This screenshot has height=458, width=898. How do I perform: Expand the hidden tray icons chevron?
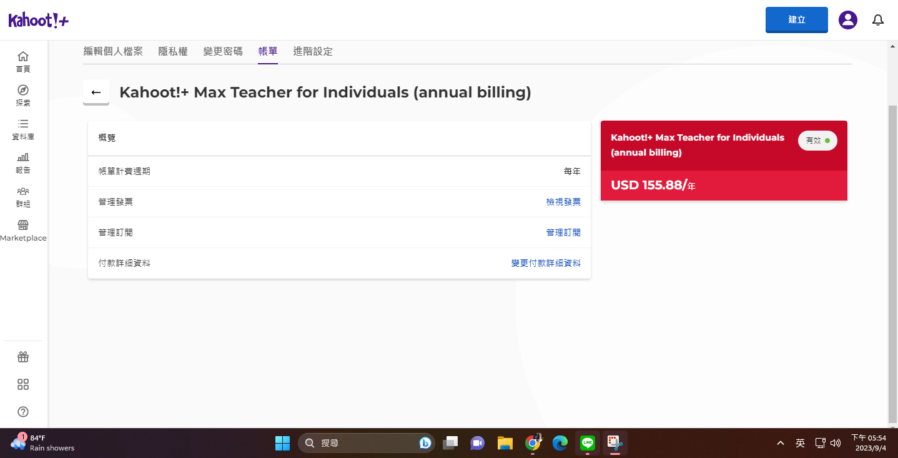(781, 443)
